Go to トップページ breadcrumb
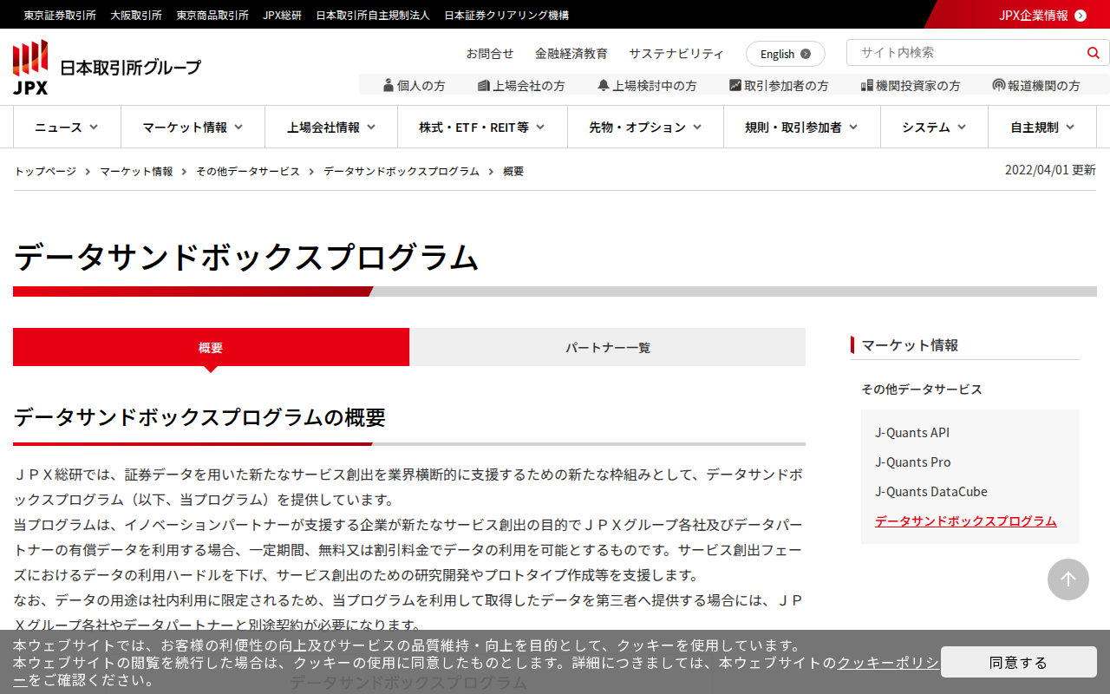The height and width of the screenshot is (694, 1110). click(45, 171)
